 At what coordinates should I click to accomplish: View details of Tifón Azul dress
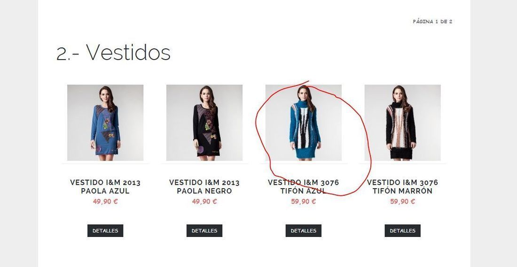[x=303, y=231]
